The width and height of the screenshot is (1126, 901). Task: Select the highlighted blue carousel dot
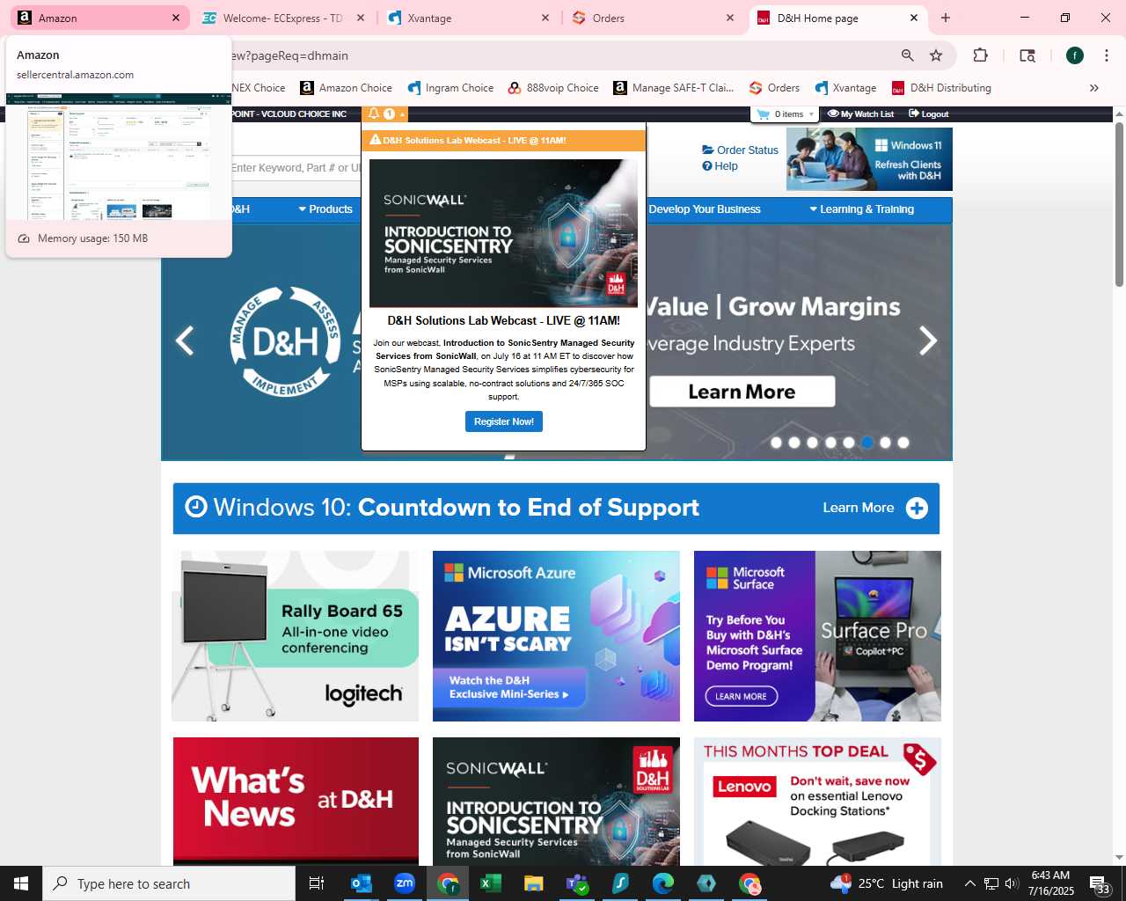pyautogui.click(x=867, y=443)
